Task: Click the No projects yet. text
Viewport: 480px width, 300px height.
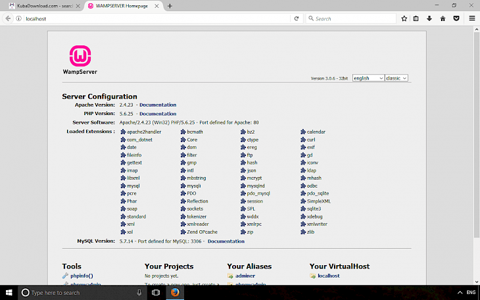Action: (x=161, y=276)
